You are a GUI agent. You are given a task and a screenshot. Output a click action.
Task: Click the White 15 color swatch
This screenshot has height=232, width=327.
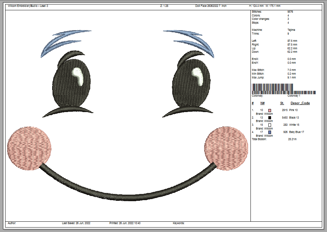coord(270,125)
